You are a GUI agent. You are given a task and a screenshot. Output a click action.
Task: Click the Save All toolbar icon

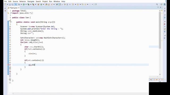12,4
